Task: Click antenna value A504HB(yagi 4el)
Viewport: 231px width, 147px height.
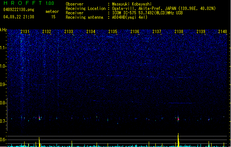Action: tap(130, 17)
